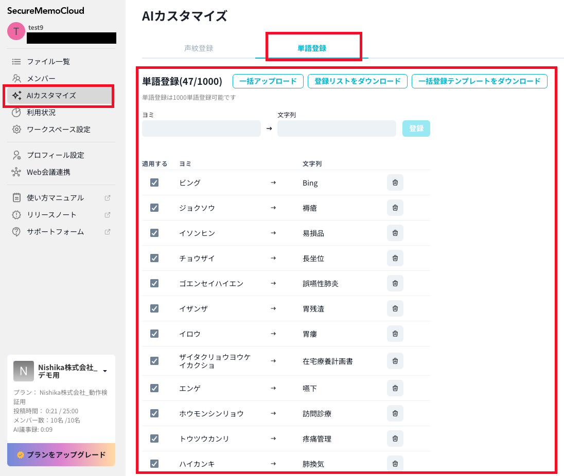Click trash icon next to 訪問診療

coord(395,414)
